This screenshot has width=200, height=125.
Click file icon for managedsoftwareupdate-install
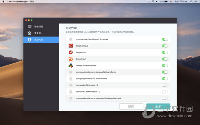(71, 98)
